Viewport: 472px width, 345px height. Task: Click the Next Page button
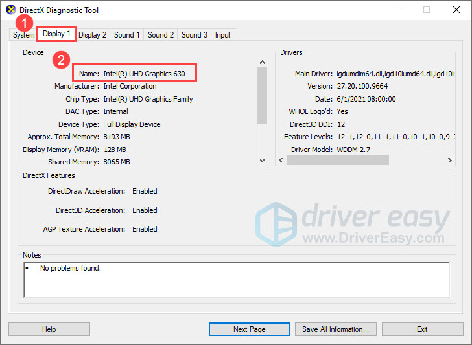(249, 329)
